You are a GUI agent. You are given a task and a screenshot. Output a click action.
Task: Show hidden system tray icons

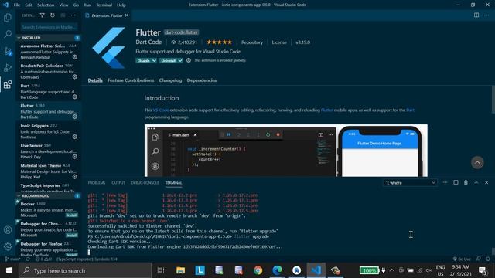pyautogui.click(x=392, y=270)
